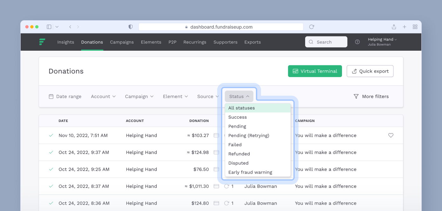Click the DONATION column header

(199, 121)
